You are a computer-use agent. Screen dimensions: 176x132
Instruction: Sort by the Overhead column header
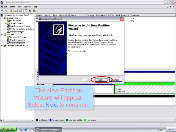coord(153,15)
